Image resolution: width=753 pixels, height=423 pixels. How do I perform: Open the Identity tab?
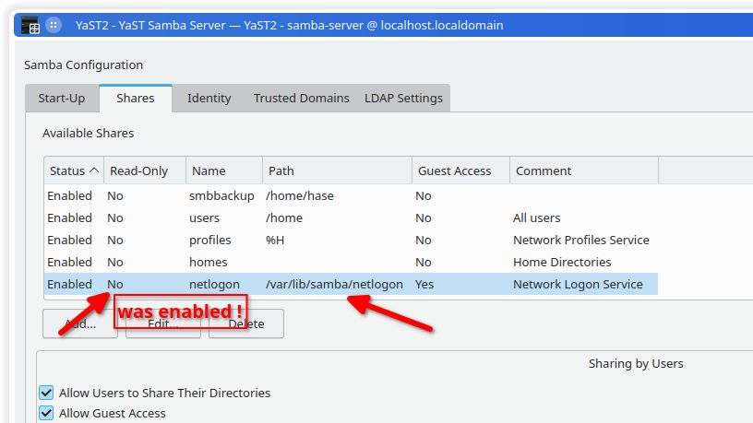(209, 98)
